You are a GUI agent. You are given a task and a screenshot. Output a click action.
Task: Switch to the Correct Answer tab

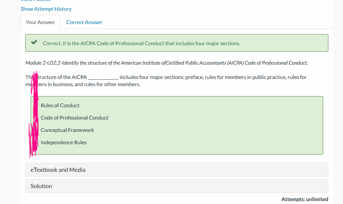(x=84, y=22)
